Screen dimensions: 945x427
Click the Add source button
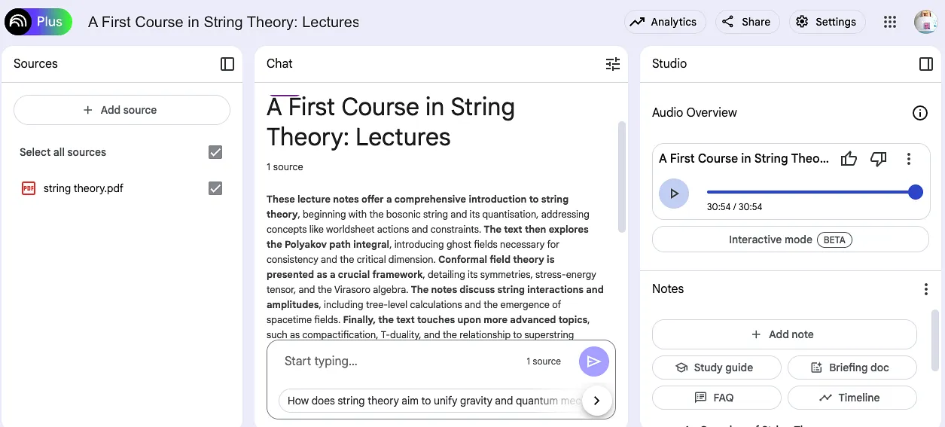click(122, 110)
